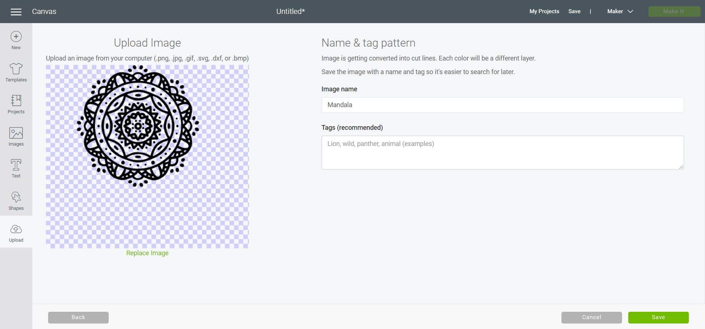Click the Replace Image link
Screen dimensions: 705x329
pos(147,253)
